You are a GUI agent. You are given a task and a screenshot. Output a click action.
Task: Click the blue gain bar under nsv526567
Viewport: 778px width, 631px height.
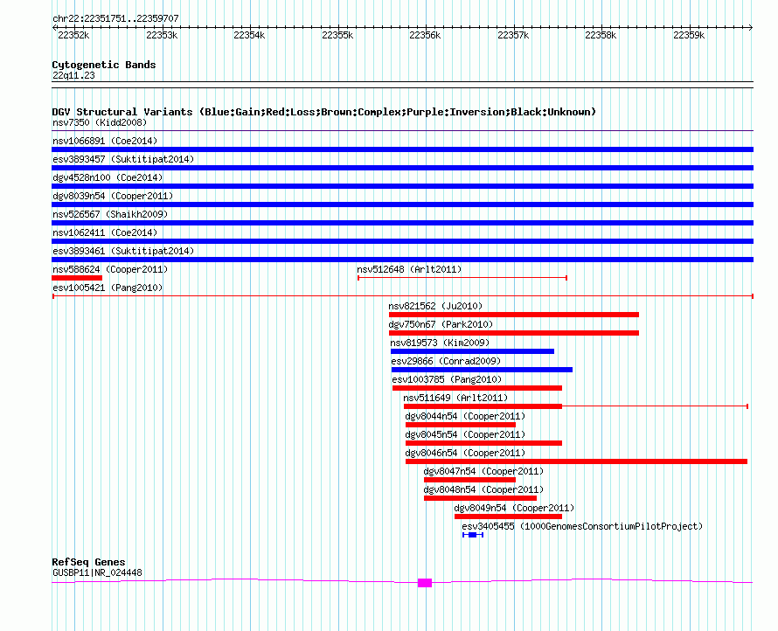tap(402, 223)
